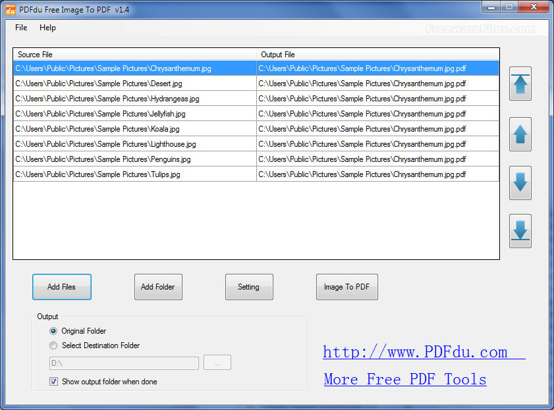The height and width of the screenshot is (410, 554).
Task: Open the Help menu
Action: click(x=47, y=28)
